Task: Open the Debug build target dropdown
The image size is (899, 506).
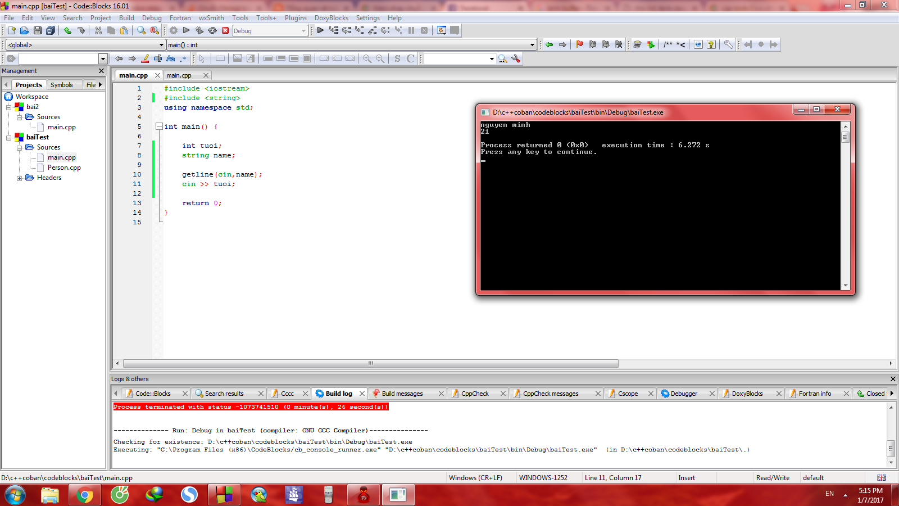Action: (x=303, y=31)
